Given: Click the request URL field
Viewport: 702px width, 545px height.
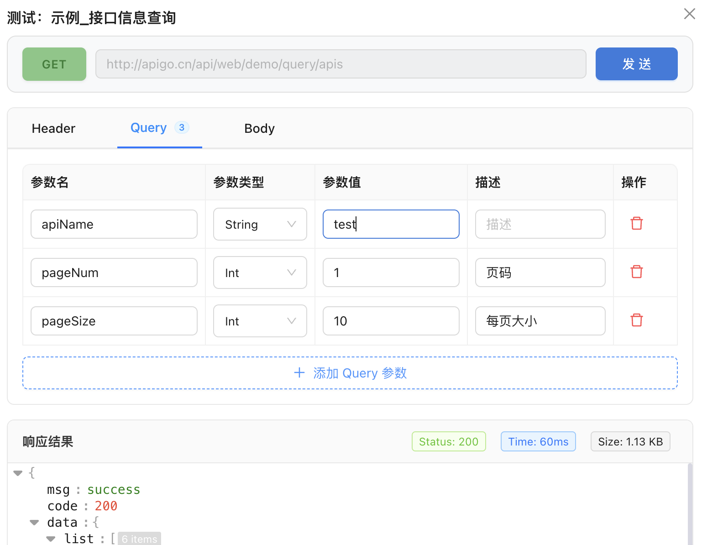Looking at the screenshot, I should (x=341, y=64).
